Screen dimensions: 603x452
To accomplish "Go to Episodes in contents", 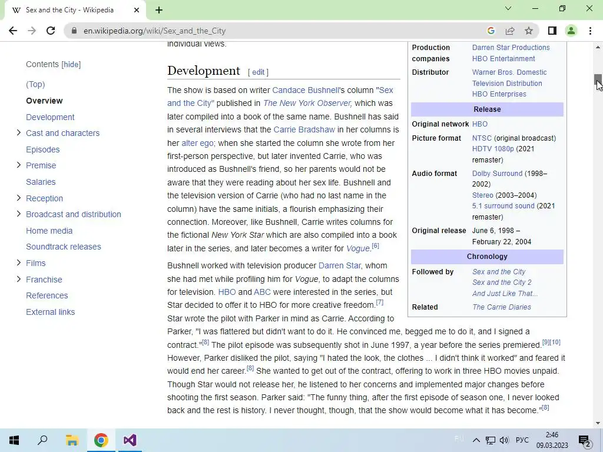I will 42,149.
